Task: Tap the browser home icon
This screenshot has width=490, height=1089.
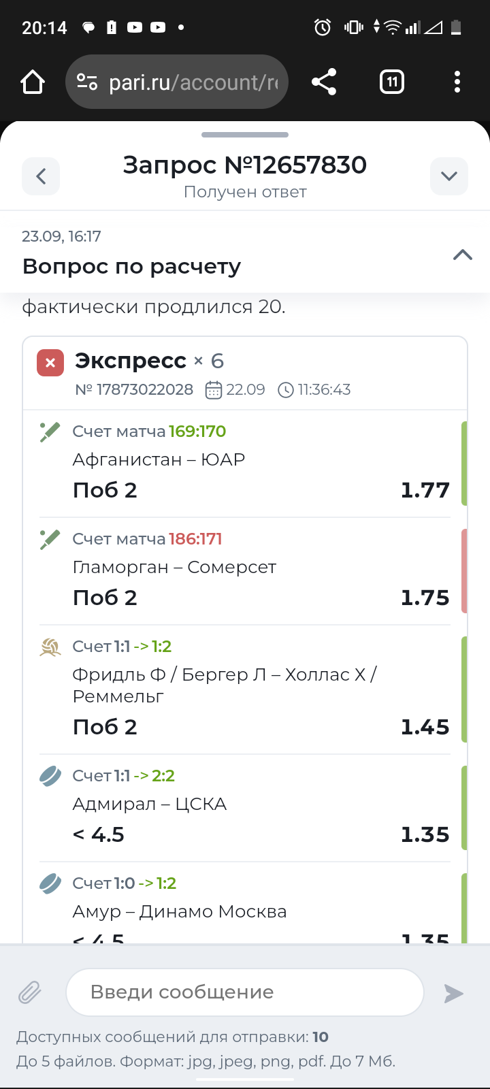Action: pyautogui.click(x=33, y=82)
